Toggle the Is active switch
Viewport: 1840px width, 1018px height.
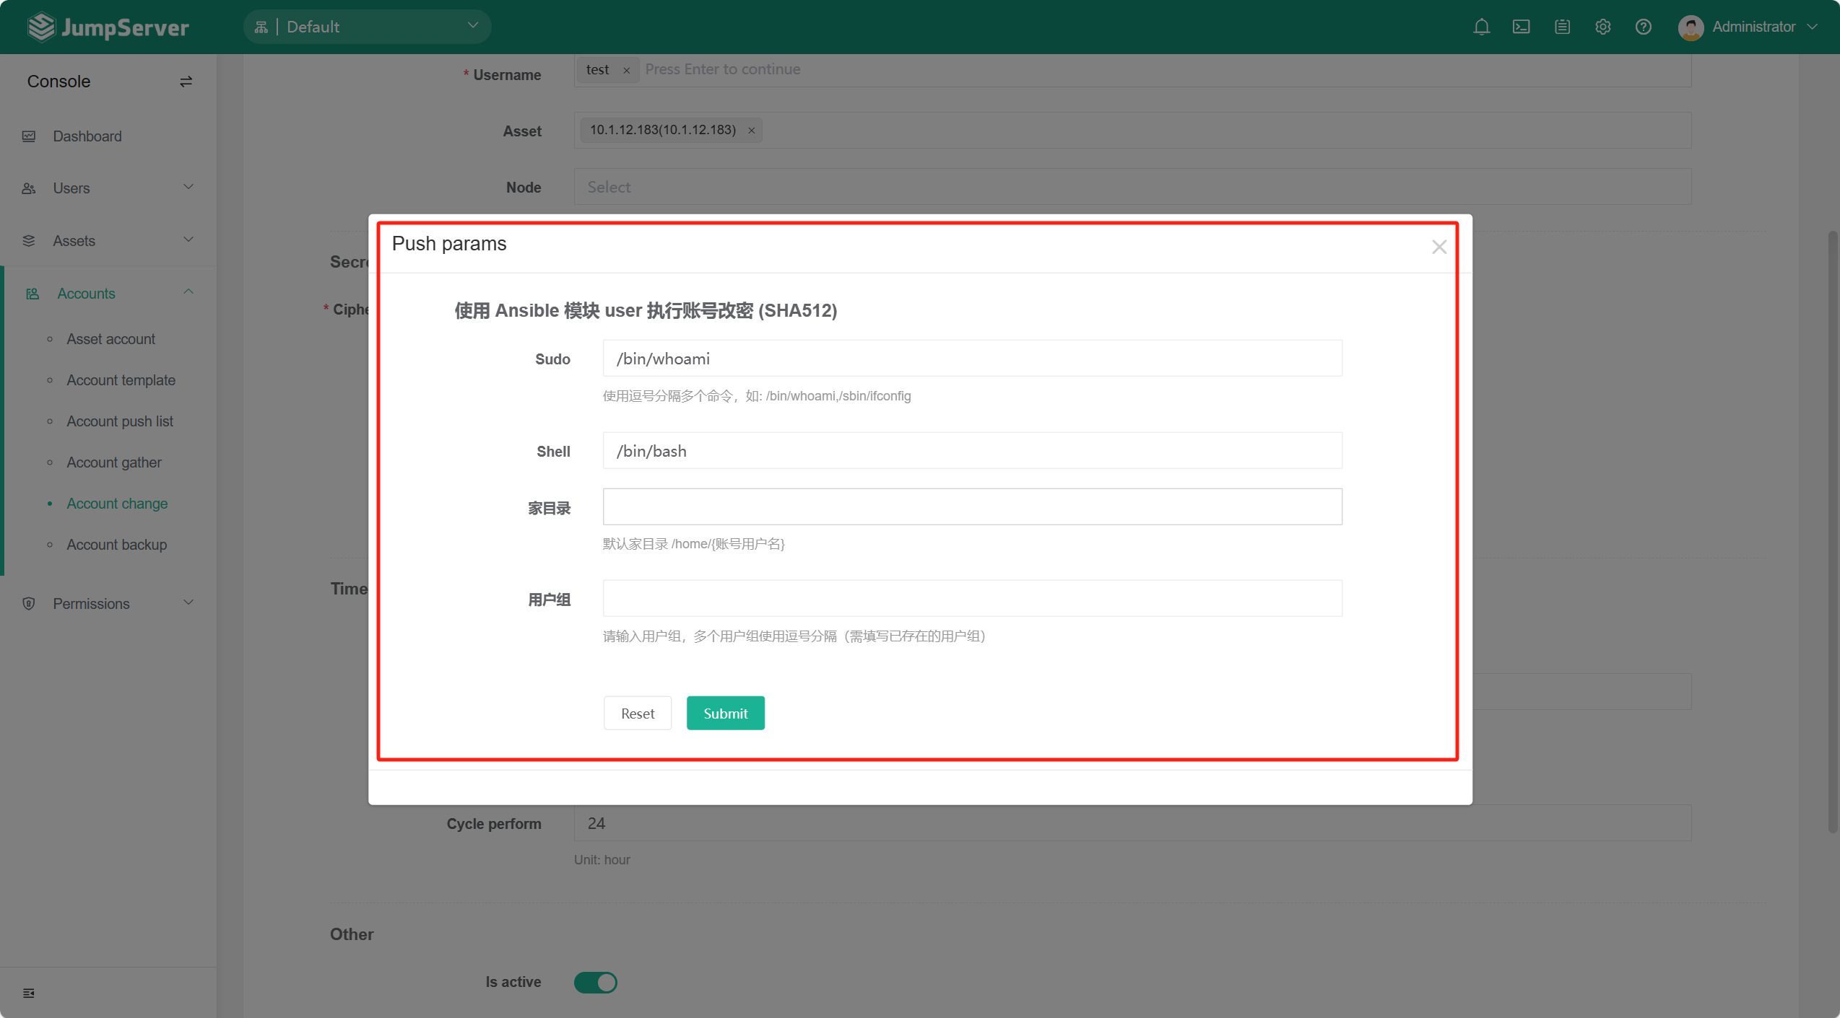(x=595, y=982)
